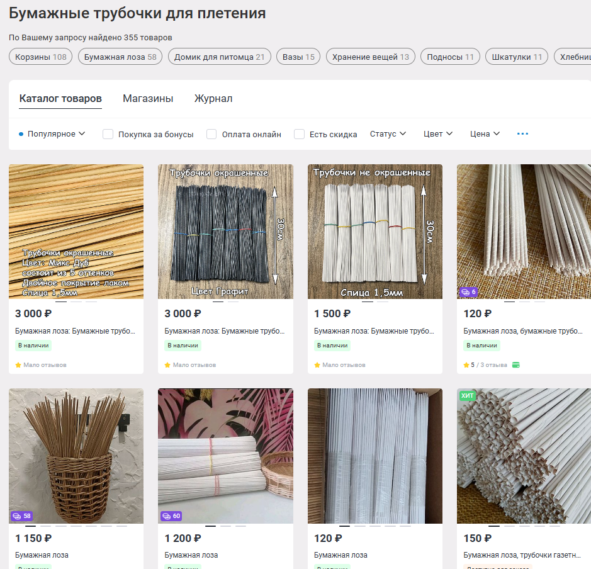591x569 pixels.
Task: Click В наличии badge on the Графит card
Action: pos(183,346)
